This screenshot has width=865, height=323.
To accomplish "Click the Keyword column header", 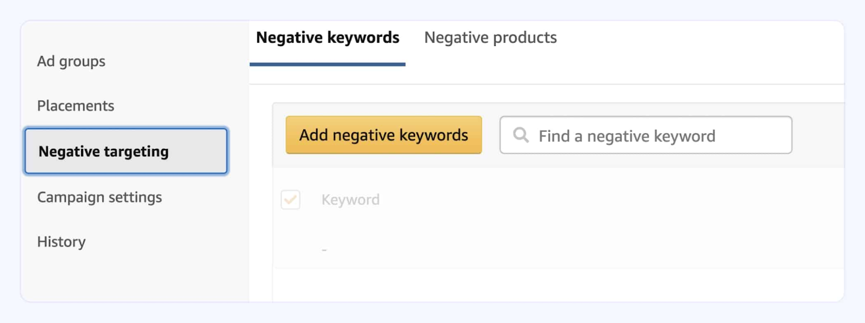I will click(x=350, y=200).
